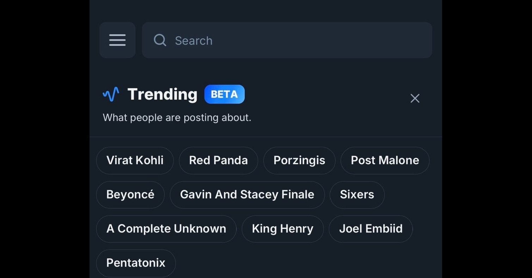View the Joel Embiid trending topic
Viewport: 532px width, 278px height.
[371, 229]
